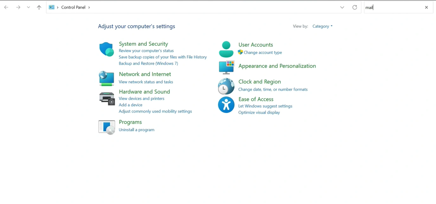Open the recent locations dropdown arrow
The width and height of the screenshot is (436, 204).
coord(29,7)
